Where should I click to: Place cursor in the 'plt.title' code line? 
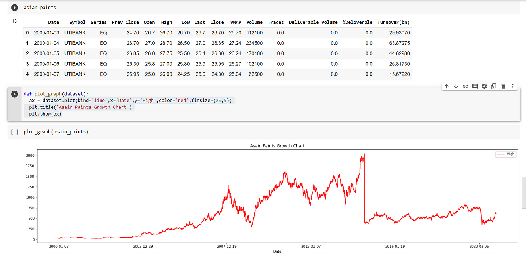(80, 107)
